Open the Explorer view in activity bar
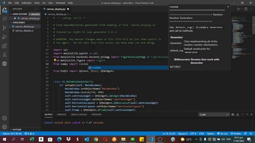Viewport: 255px width, 143px height. pyautogui.click(x=4, y=10)
